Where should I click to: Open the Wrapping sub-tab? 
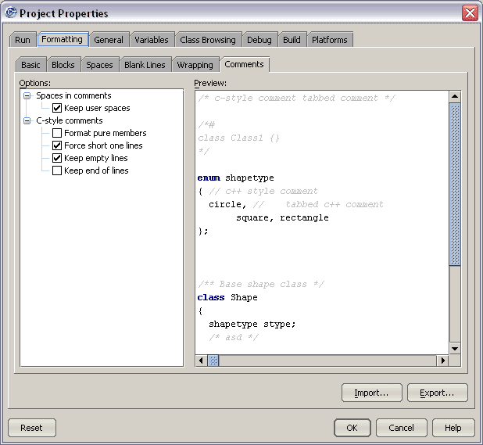coord(195,65)
